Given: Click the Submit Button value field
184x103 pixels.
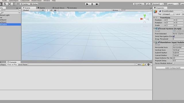Looking at the screenshot, I should 178,53.
